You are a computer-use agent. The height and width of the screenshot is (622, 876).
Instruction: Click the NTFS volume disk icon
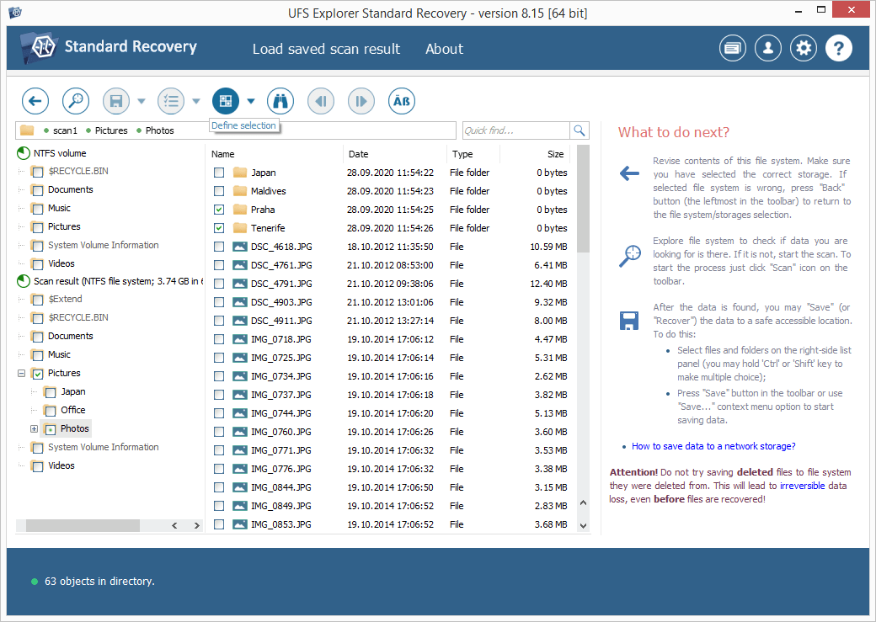24,153
